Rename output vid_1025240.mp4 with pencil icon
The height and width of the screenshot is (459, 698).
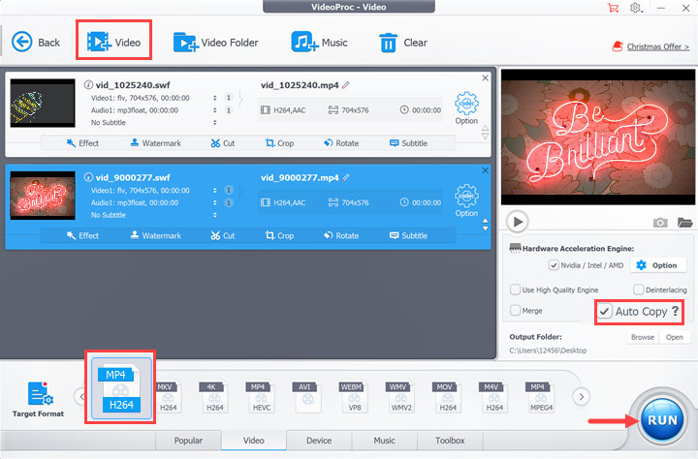tap(346, 84)
